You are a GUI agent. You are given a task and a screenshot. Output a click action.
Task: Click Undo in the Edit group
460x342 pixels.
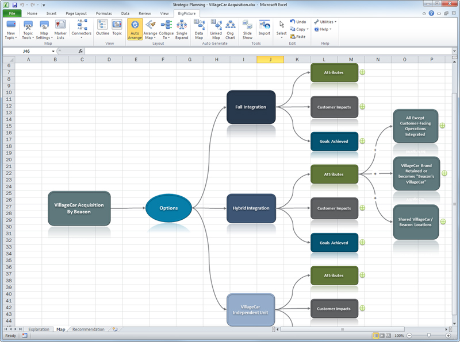coord(298,22)
